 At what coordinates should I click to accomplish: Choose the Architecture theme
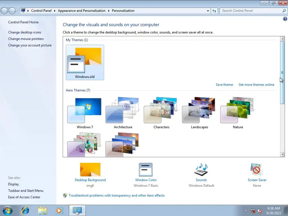pos(123,113)
